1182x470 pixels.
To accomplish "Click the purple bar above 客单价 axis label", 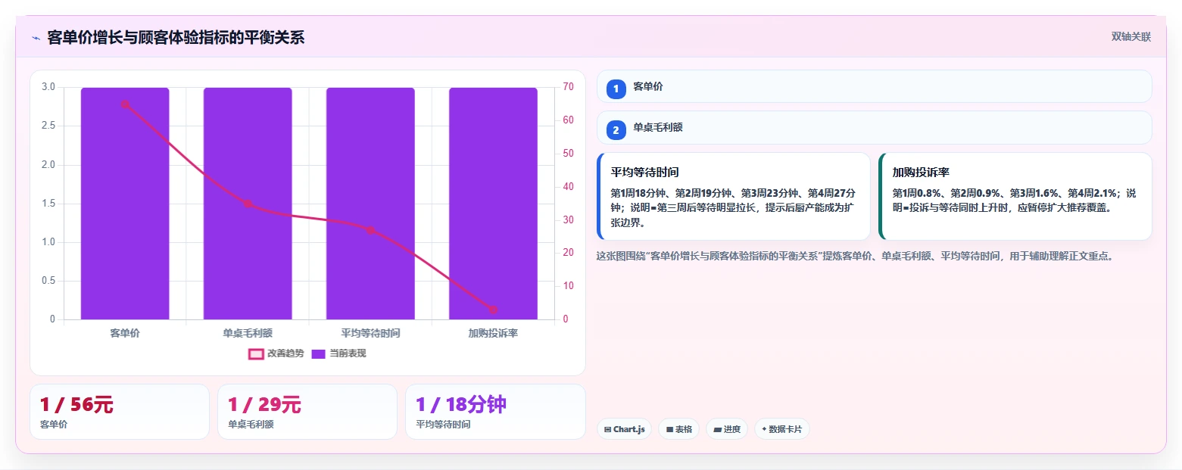I will (125, 204).
